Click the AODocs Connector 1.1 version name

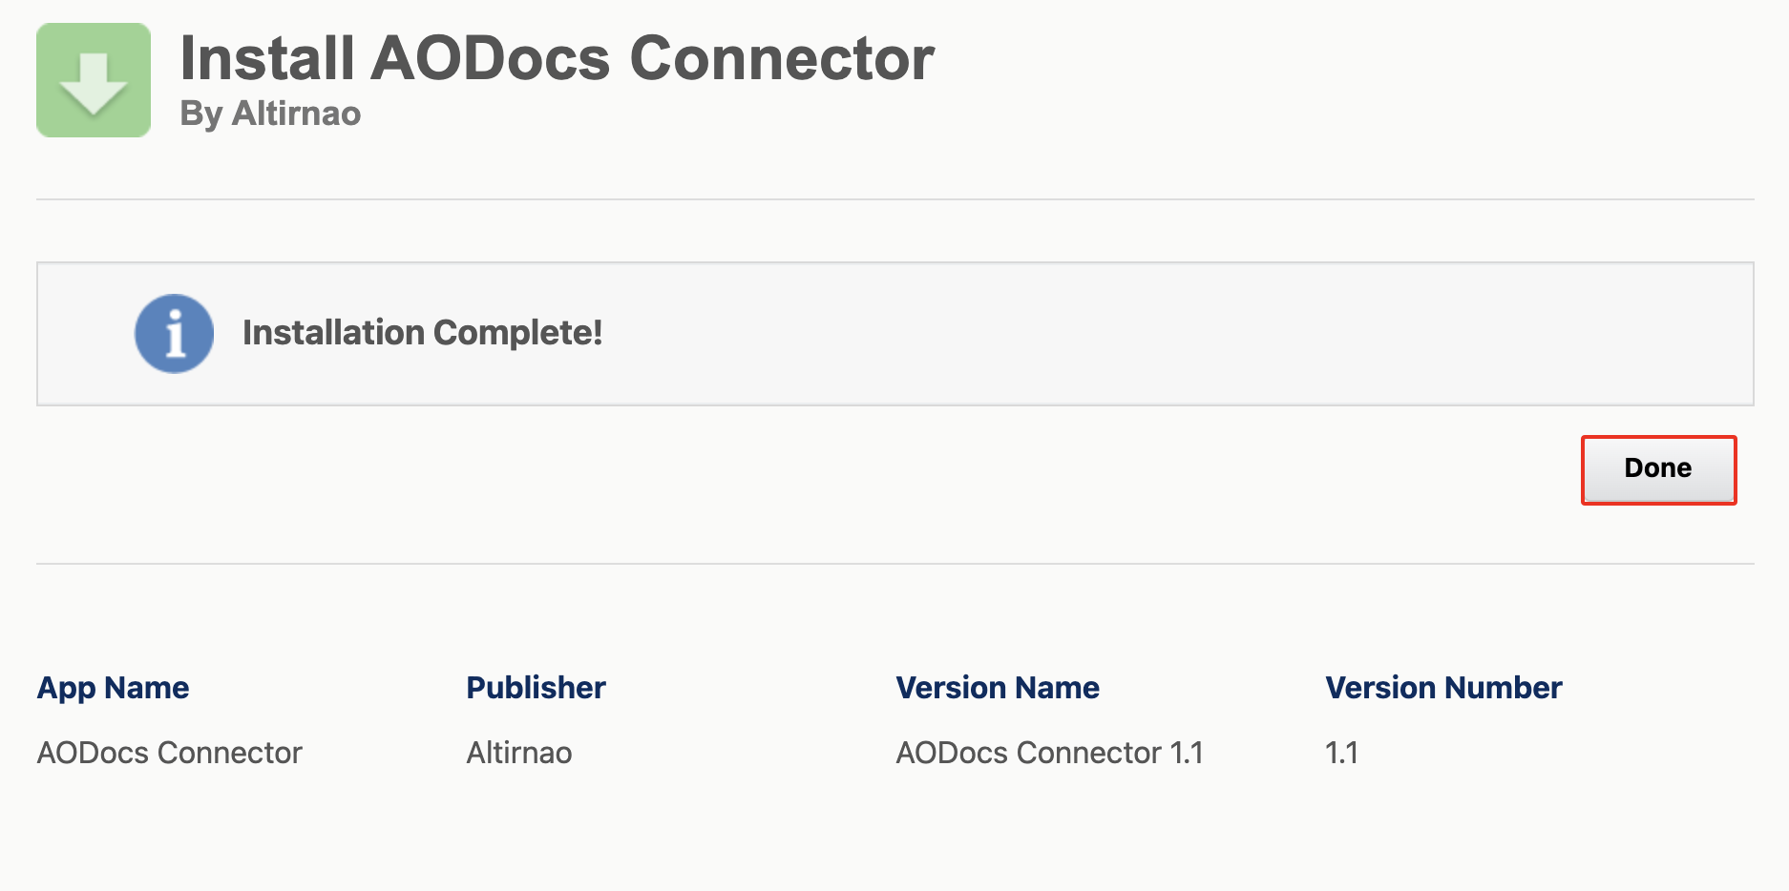(1048, 753)
